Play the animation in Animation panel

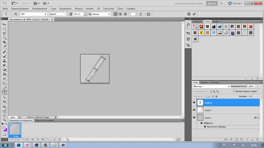[x=38, y=139]
